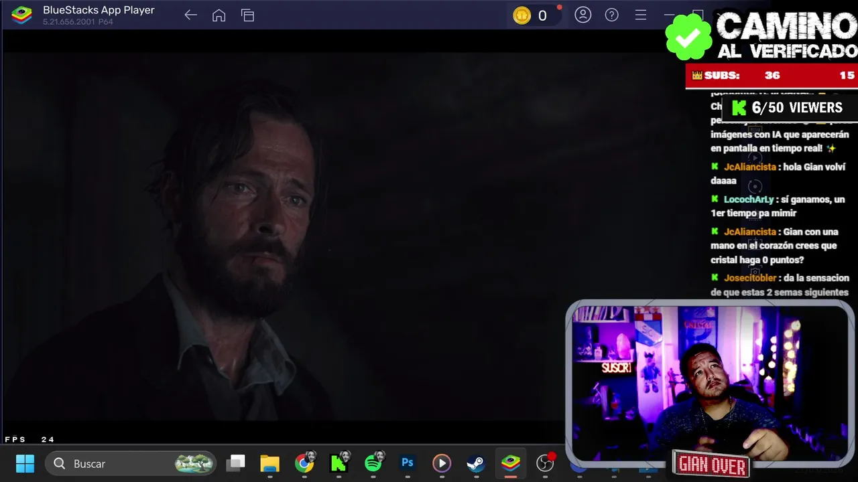The height and width of the screenshot is (482, 858).
Task: Click the BlueStacks logo in title bar
Action: pos(21,15)
